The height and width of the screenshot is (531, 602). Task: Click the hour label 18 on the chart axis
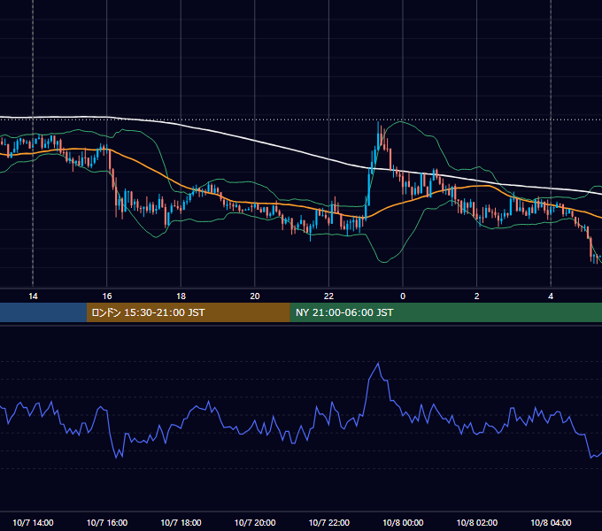(181, 296)
